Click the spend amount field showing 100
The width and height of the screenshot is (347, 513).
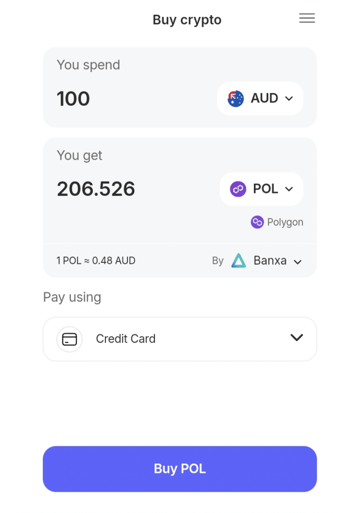coord(73,99)
